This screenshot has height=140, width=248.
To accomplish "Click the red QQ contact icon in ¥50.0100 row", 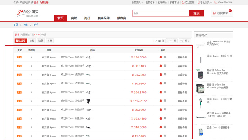I will click(161, 66).
